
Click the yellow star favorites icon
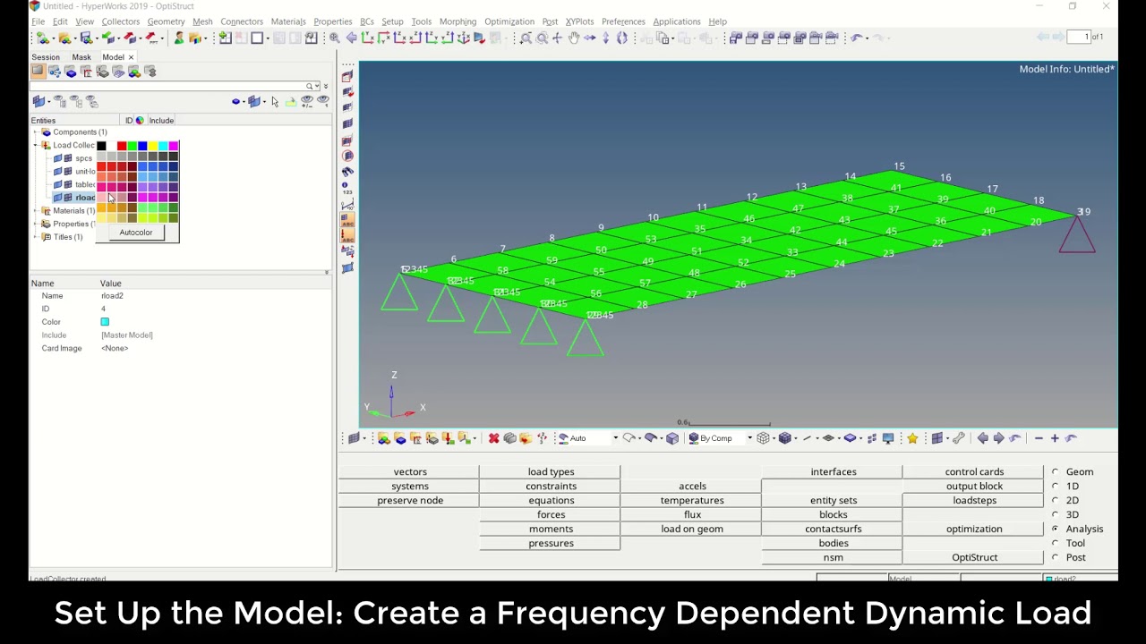click(x=912, y=438)
